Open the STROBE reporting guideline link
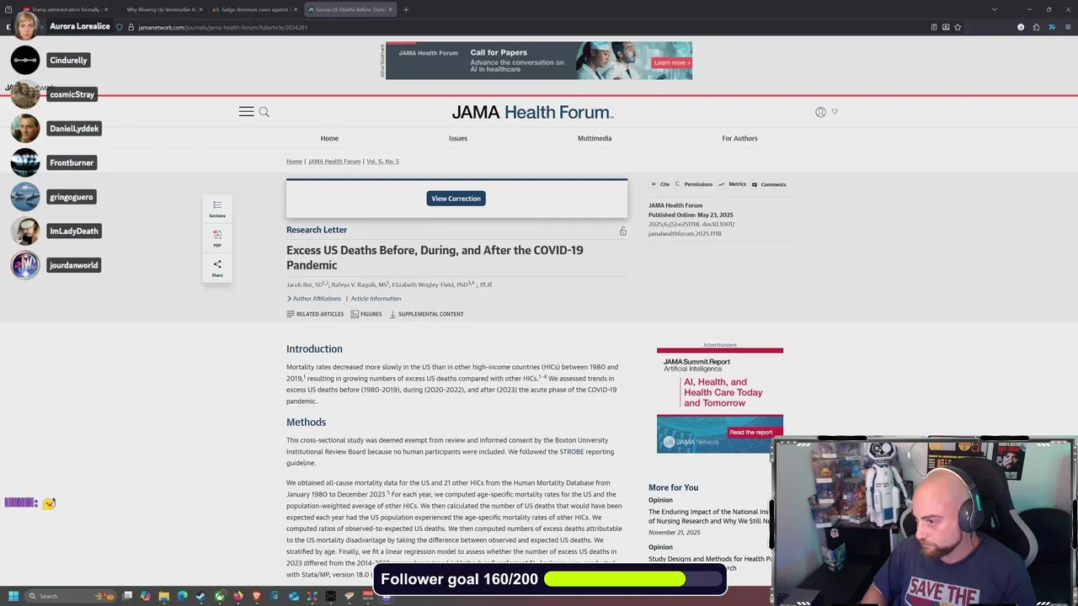The width and height of the screenshot is (1078, 606). click(571, 452)
